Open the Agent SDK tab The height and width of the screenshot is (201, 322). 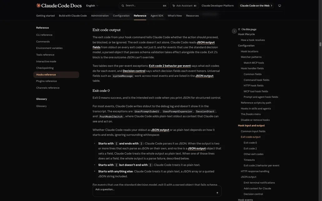point(157,16)
